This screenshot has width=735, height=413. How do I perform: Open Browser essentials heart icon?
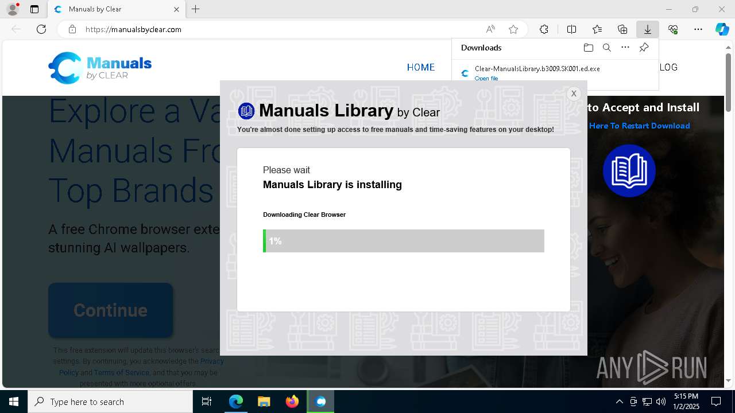click(673, 29)
